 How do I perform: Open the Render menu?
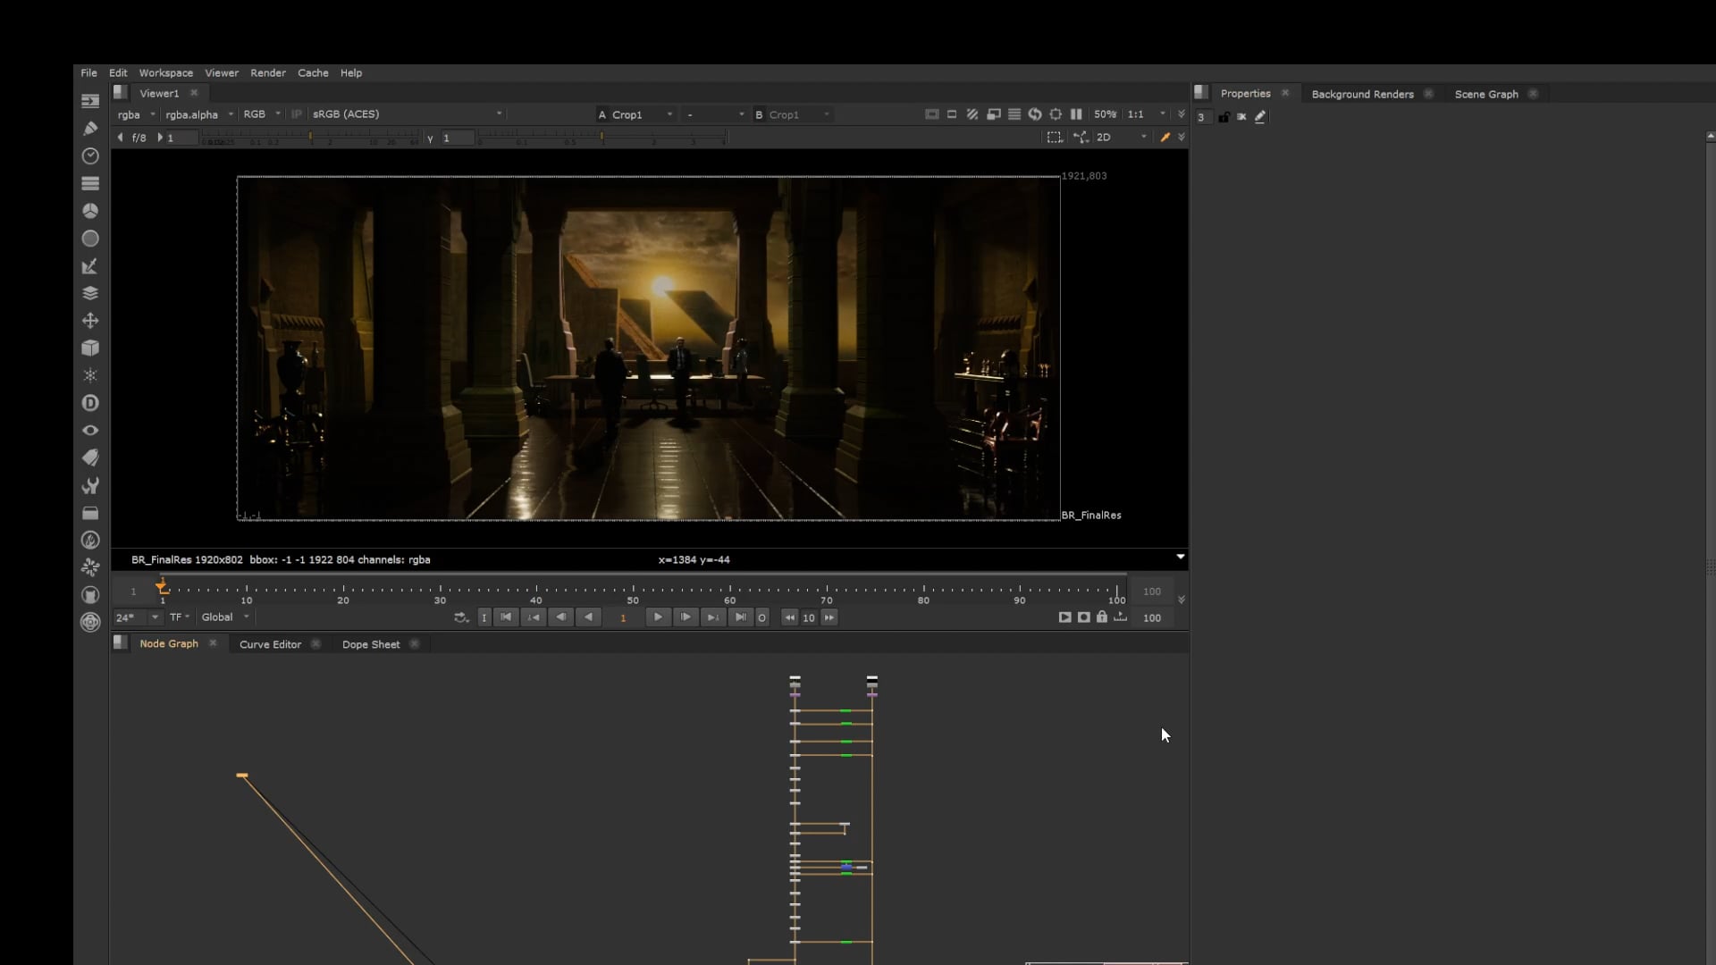268,72
